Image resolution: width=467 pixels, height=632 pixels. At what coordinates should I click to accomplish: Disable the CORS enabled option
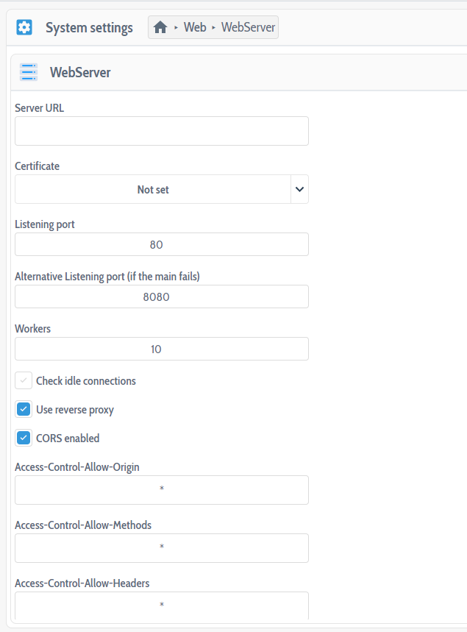[23, 437]
